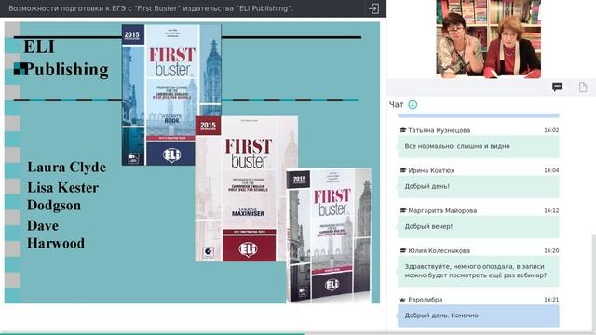Click timestamp 16:12
Screen dimensions: 596x335
[551, 210]
